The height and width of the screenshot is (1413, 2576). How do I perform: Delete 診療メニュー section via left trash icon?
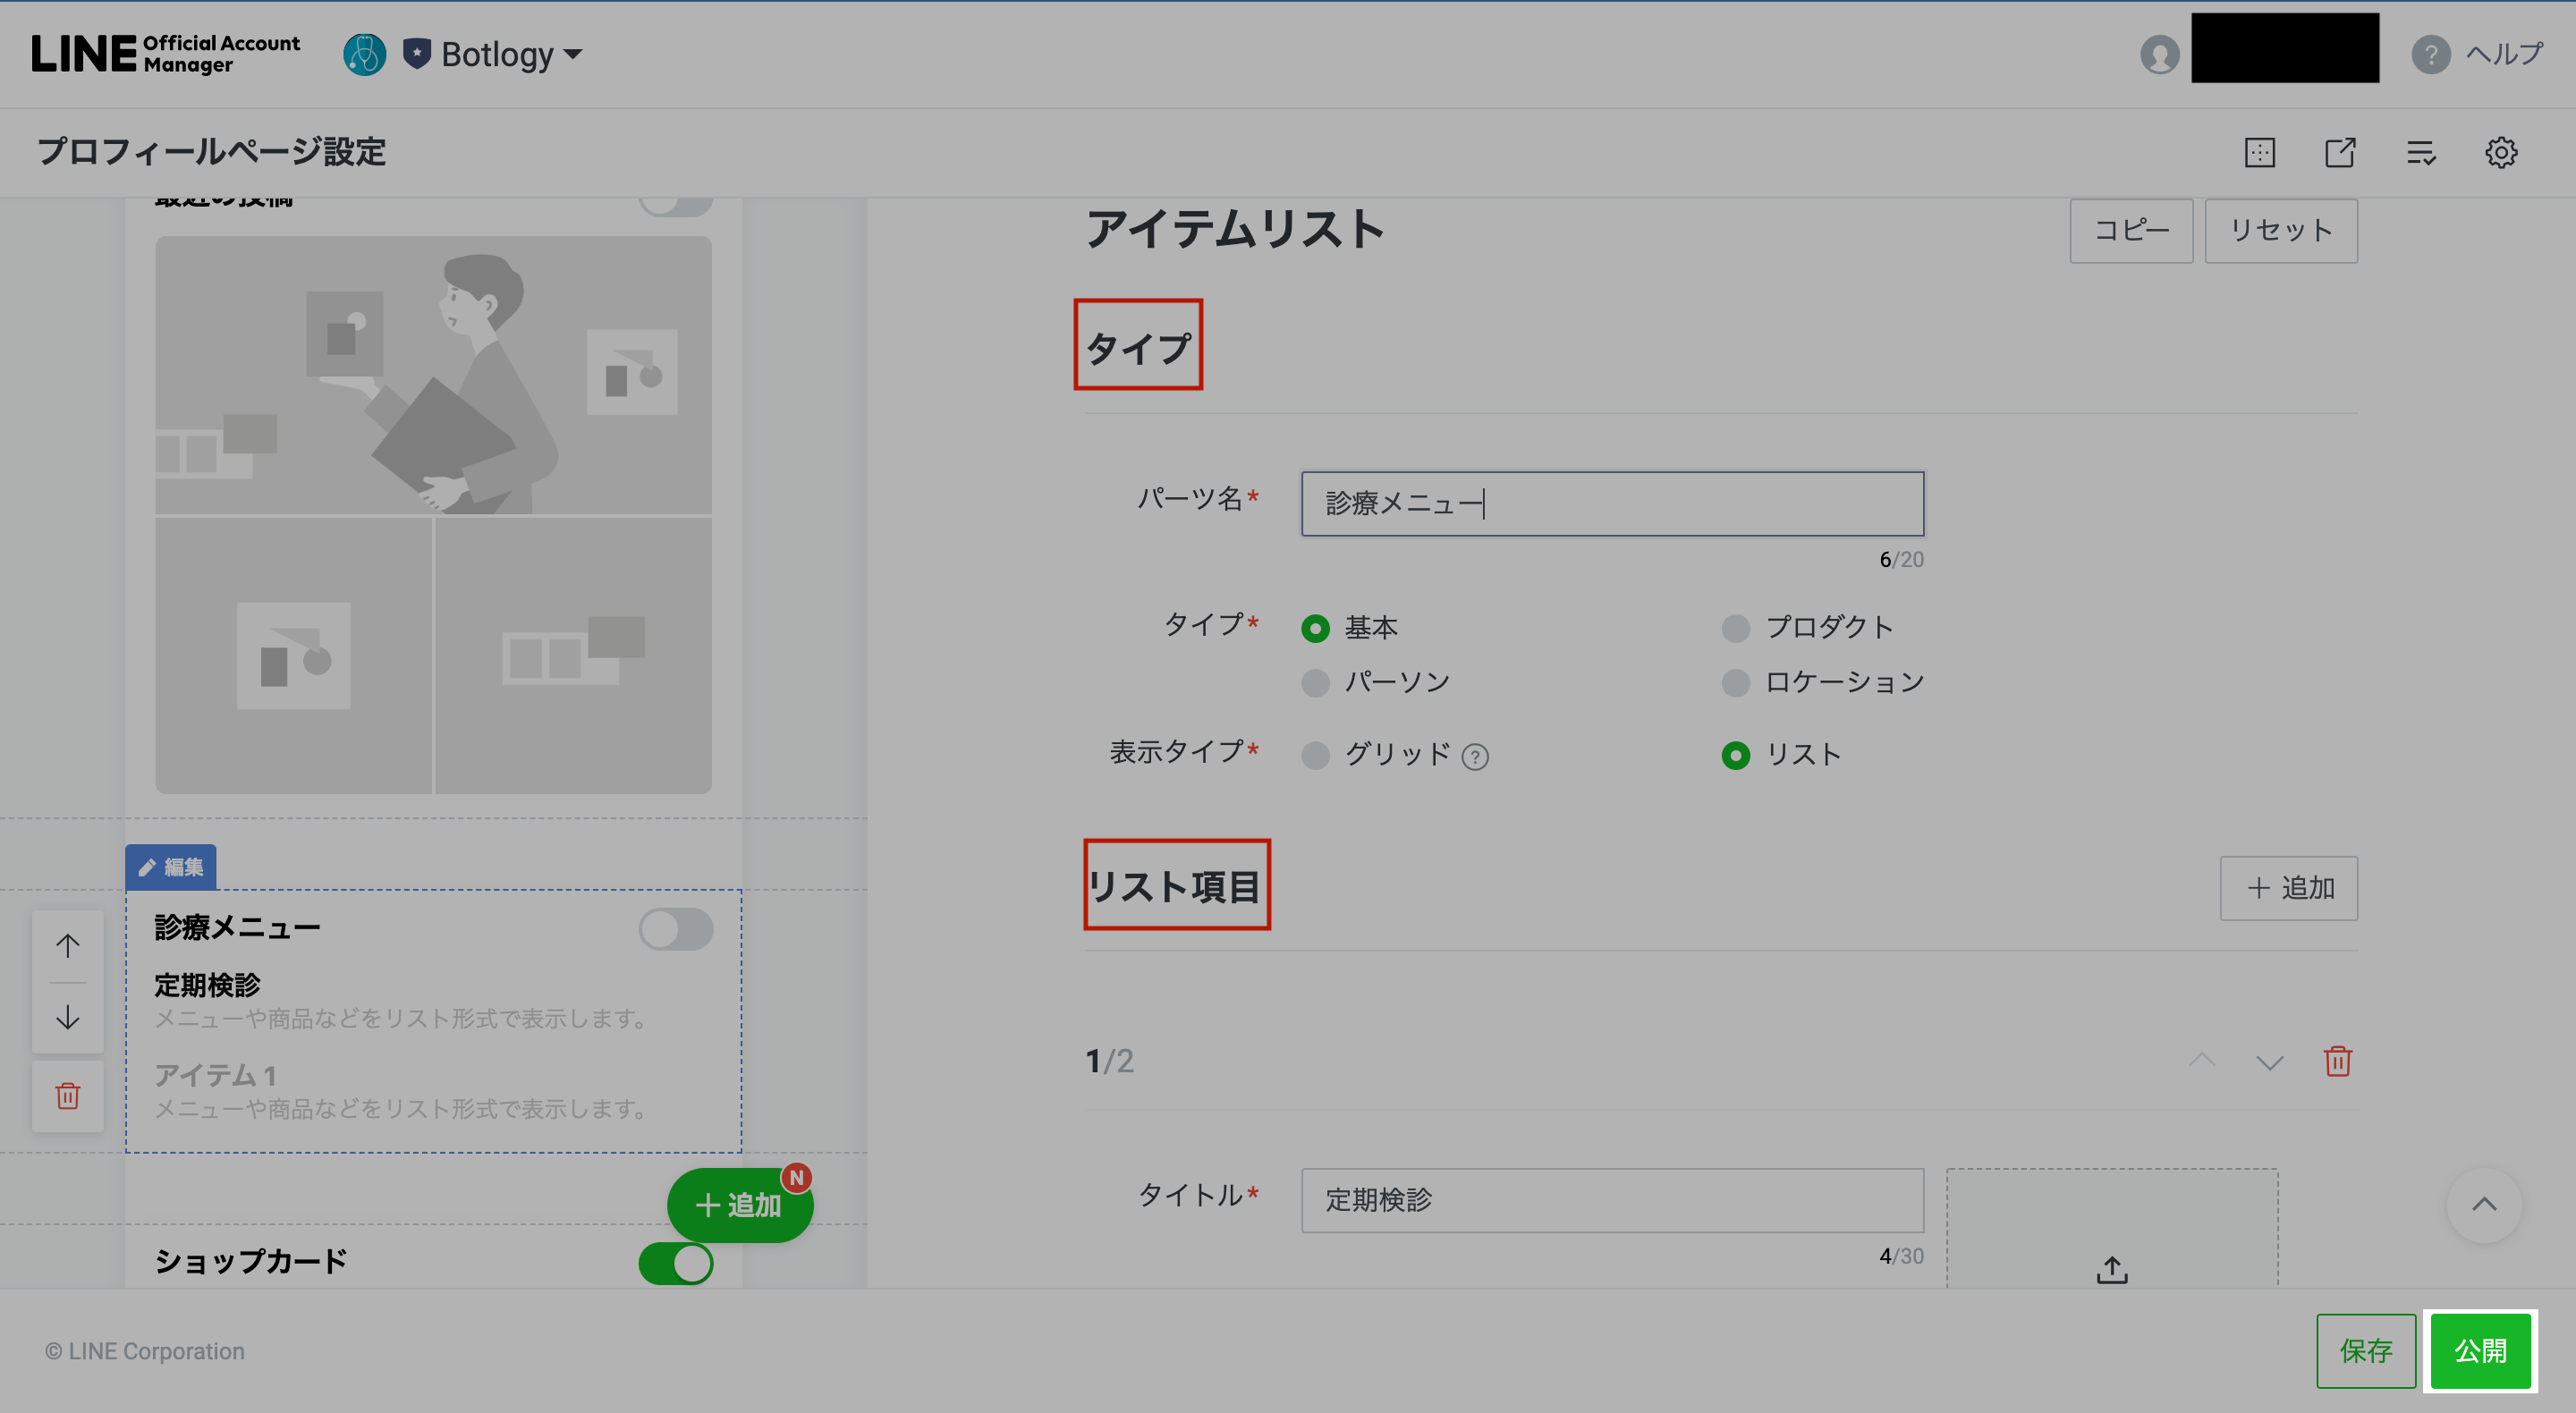click(x=68, y=1096)
